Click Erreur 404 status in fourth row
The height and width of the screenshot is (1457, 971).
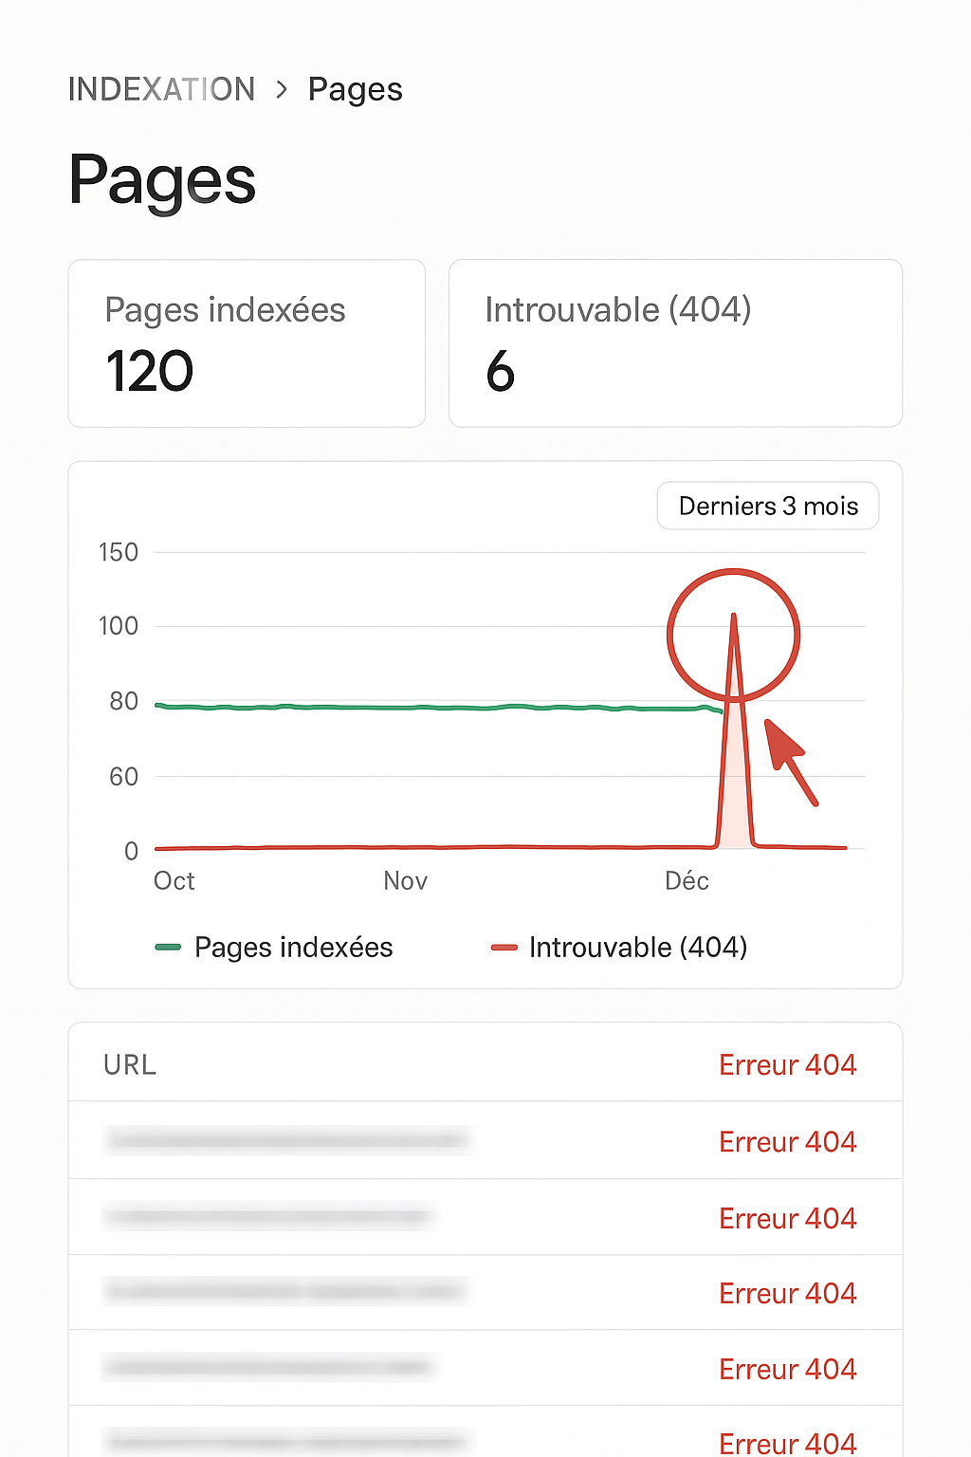787,1369
